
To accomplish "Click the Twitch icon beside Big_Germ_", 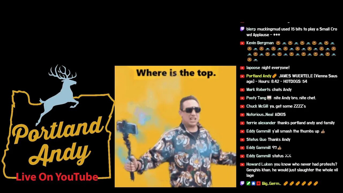I will click(242, 184).
